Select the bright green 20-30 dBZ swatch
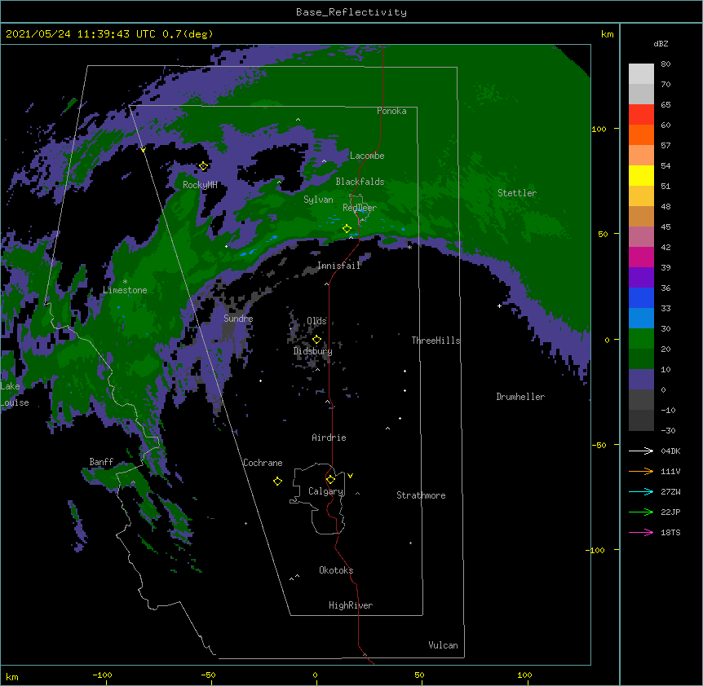Viewport: 703px width, 686px height. tap(641, 339)
